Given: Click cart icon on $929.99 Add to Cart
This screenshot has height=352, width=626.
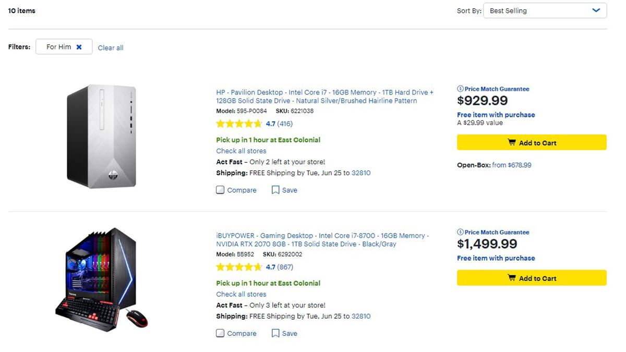Looking at the screenshot, I should pos(512,143).
